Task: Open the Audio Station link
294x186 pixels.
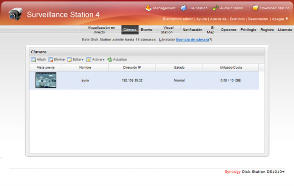Action: click(x=231, y=8)
